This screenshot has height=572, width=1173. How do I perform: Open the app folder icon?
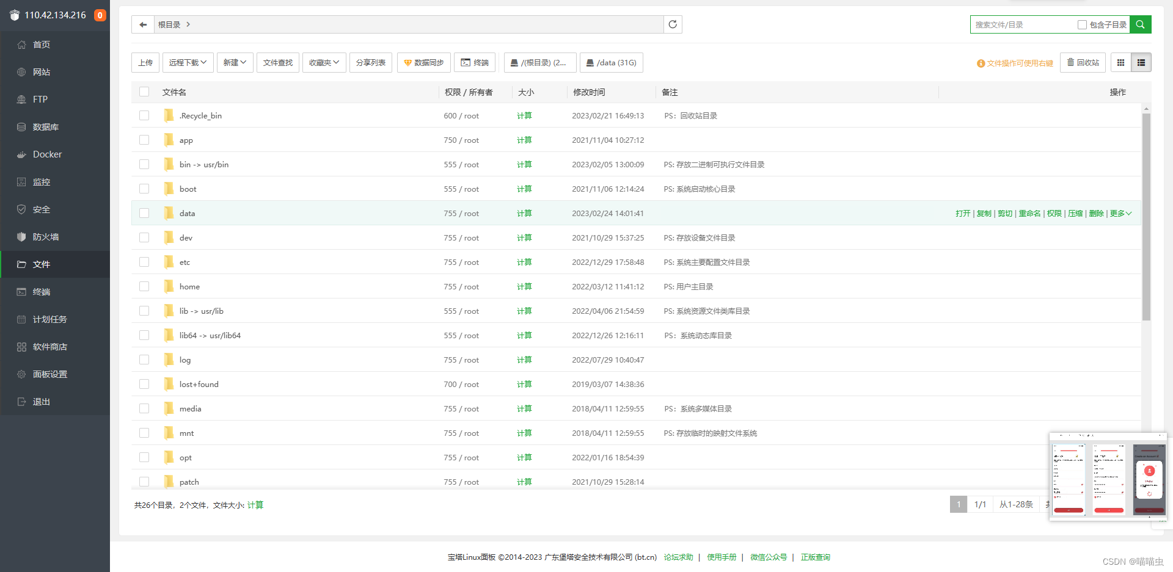pos(169,140)
